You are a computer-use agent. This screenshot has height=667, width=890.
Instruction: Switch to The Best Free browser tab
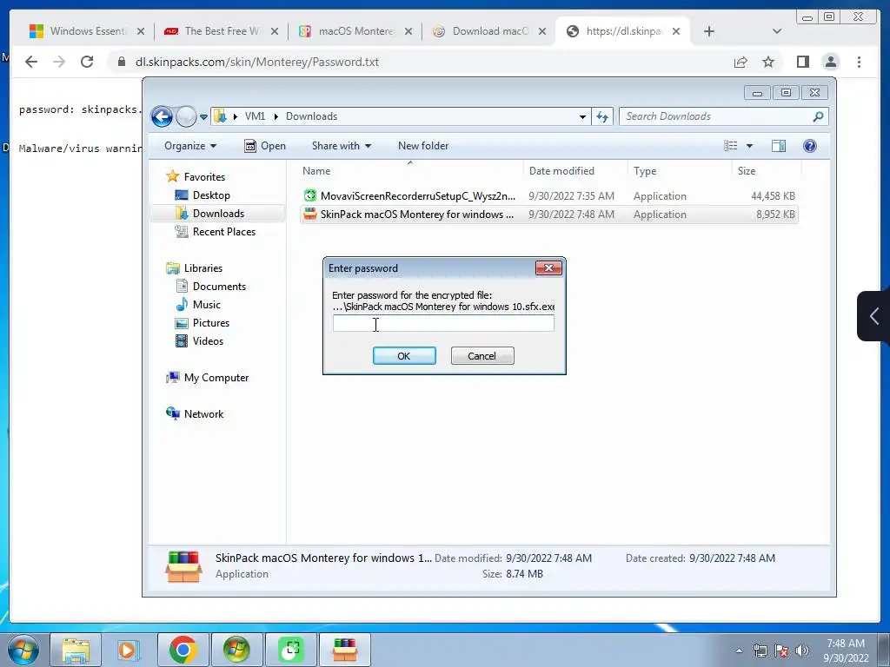pos(214,31)
